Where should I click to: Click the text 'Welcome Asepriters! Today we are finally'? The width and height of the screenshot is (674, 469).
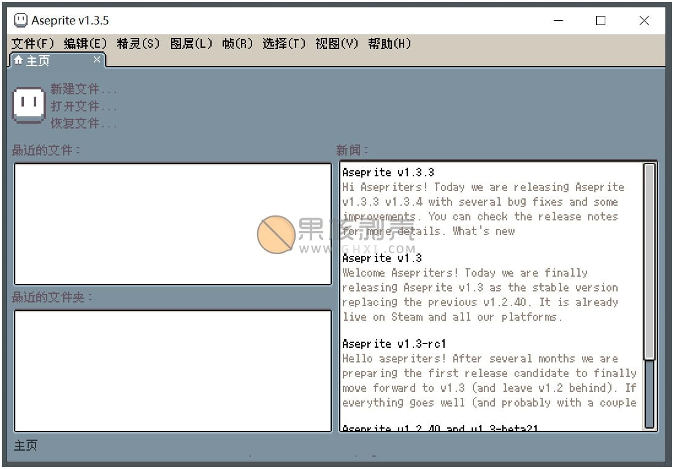pyautogui.click(x=465, y=273)
